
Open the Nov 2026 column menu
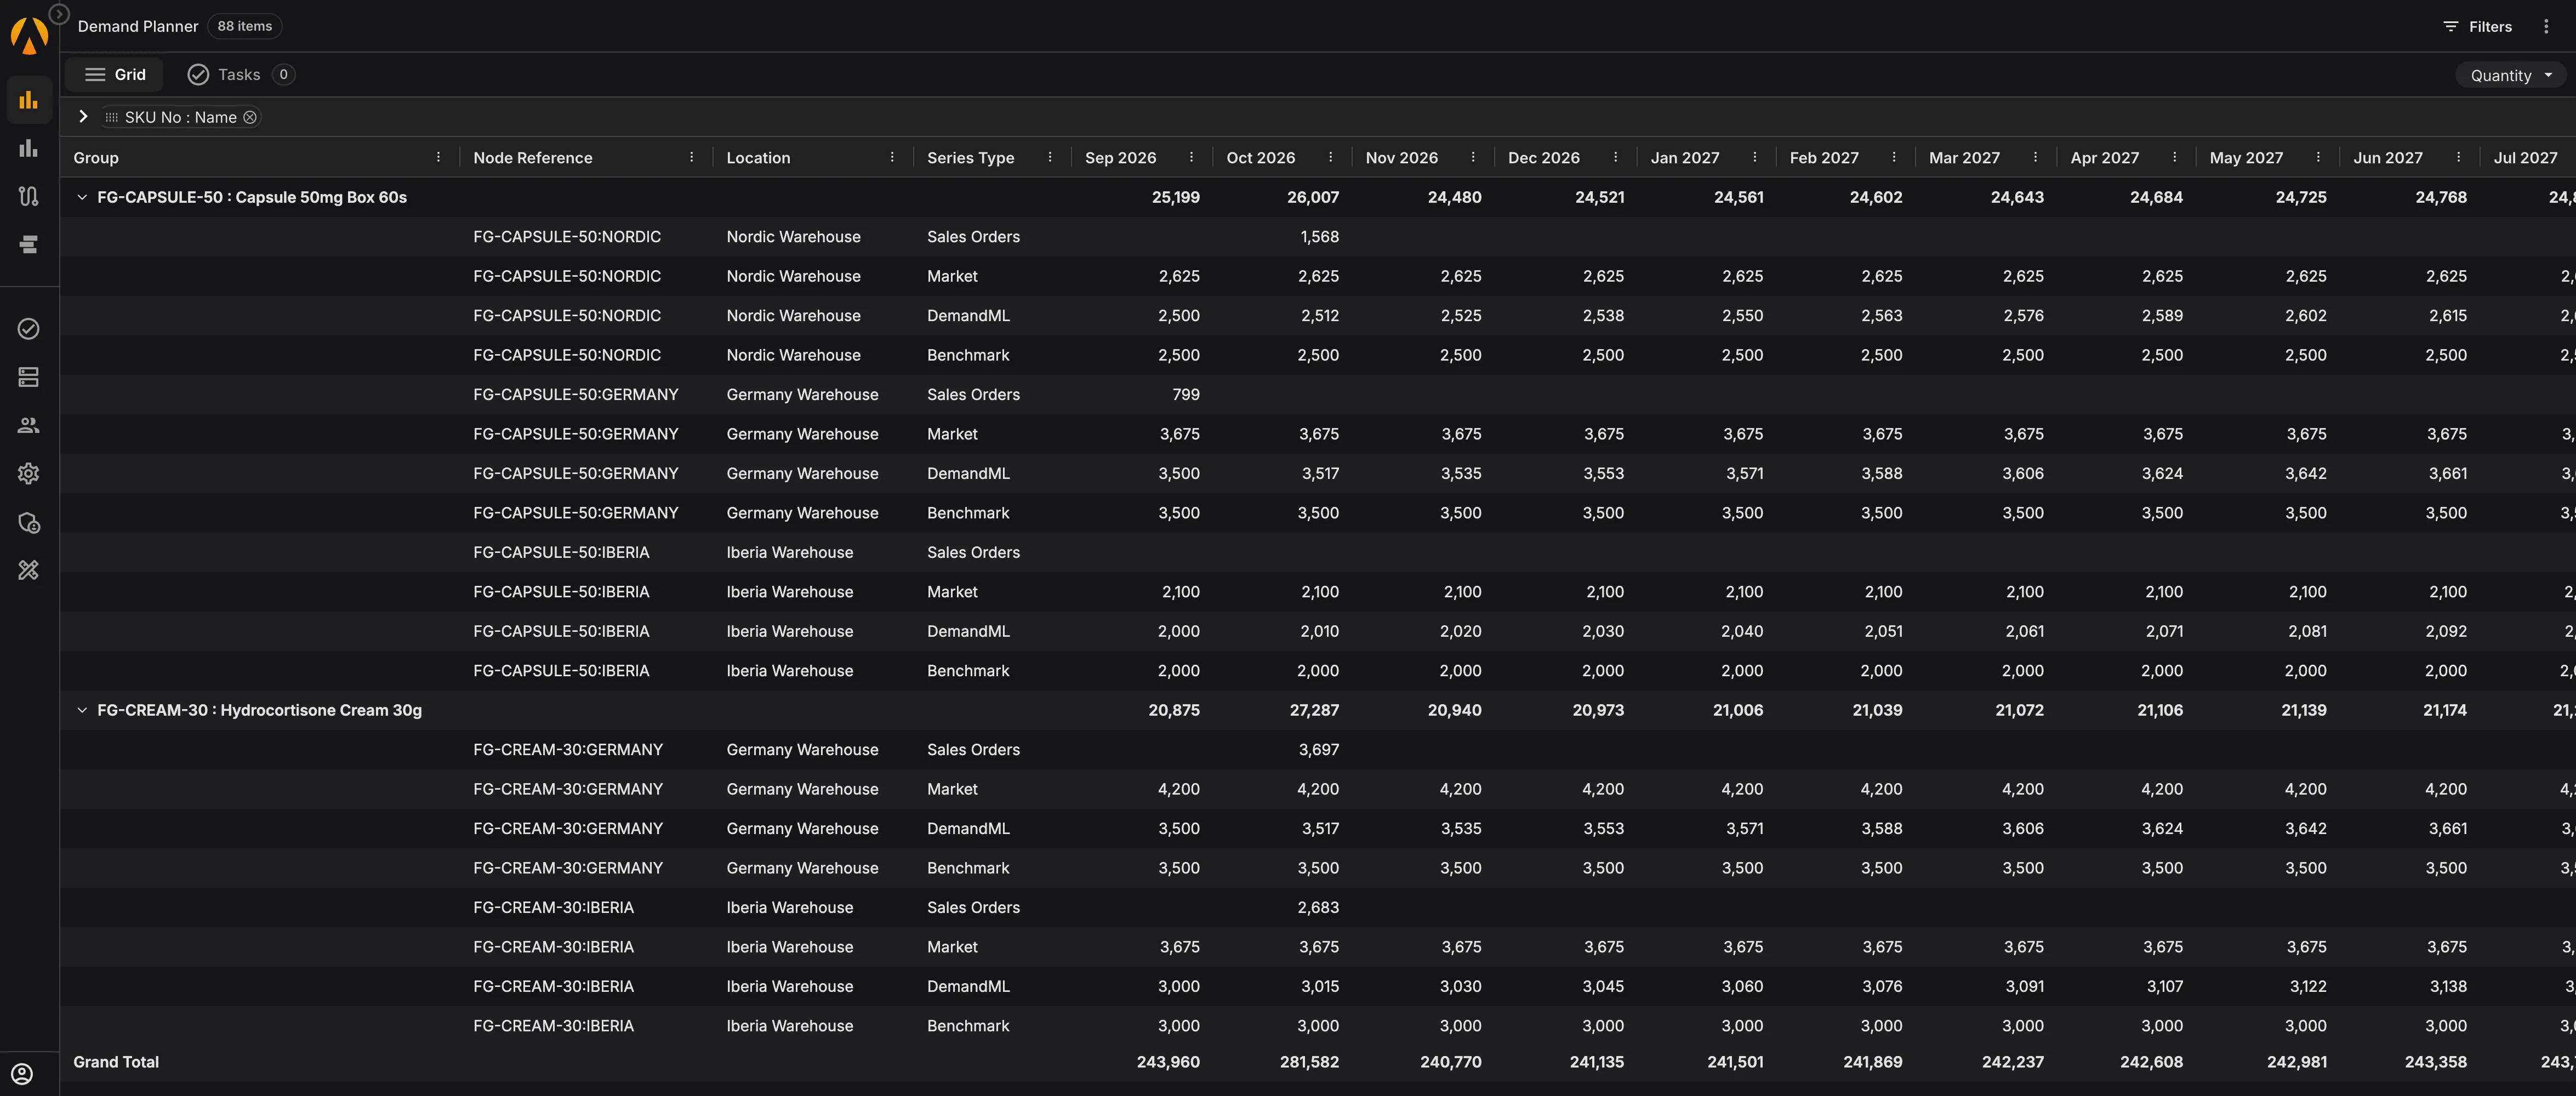coord(1473,158)
